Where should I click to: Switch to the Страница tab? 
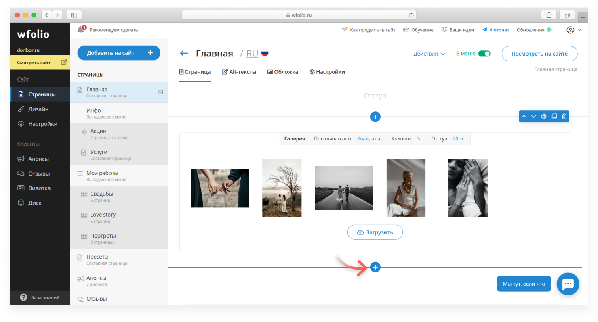[195, 72]
